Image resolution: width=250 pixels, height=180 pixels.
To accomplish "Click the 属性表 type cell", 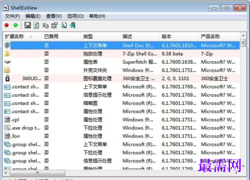I will pos(90,62).
